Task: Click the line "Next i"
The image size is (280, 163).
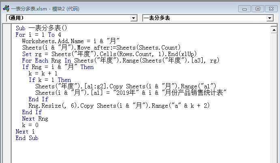Action: click(25, 132)
